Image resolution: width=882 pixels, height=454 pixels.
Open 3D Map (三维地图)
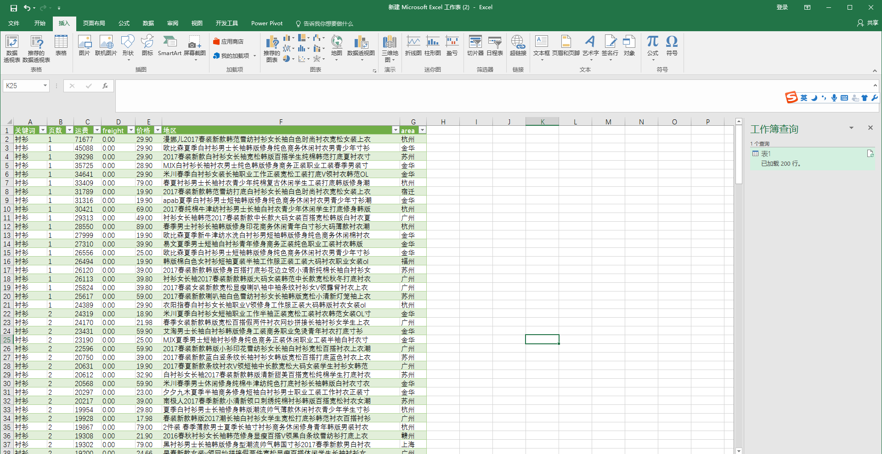390,49
